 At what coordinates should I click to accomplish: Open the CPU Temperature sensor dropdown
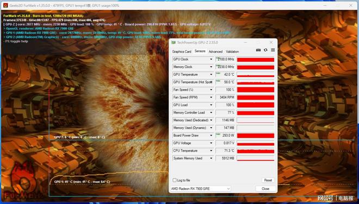coord(211,151)
